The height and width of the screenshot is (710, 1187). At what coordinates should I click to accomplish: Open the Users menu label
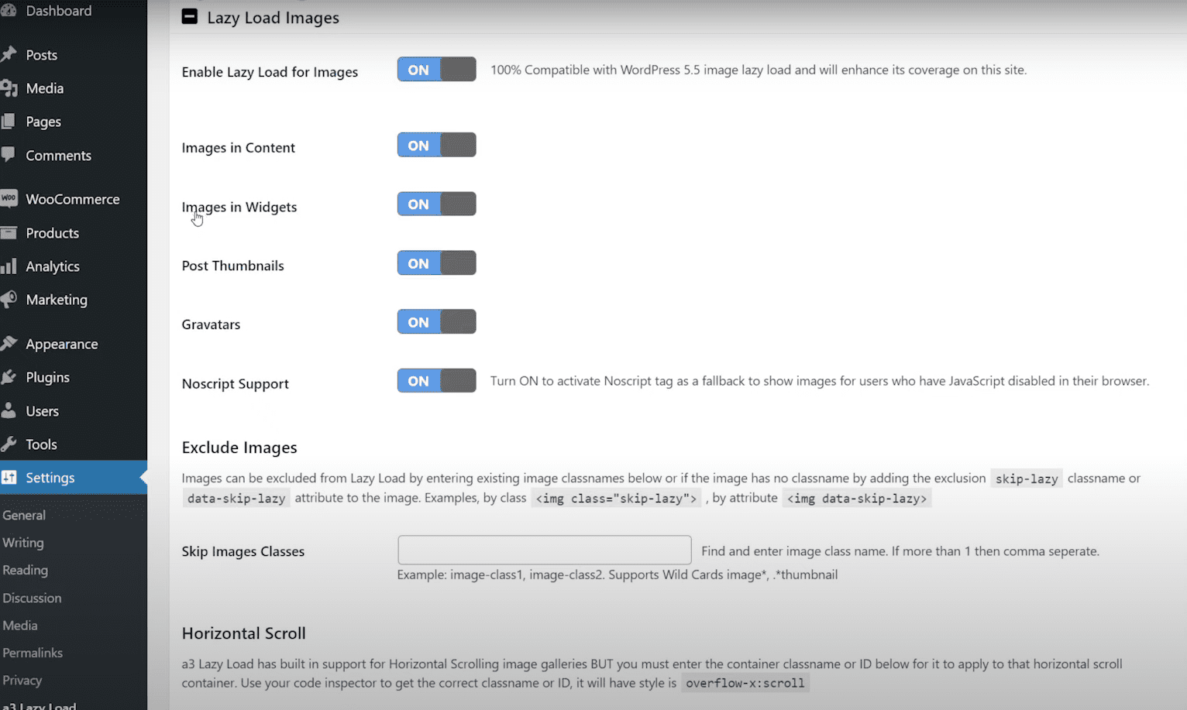pos(43,411)
